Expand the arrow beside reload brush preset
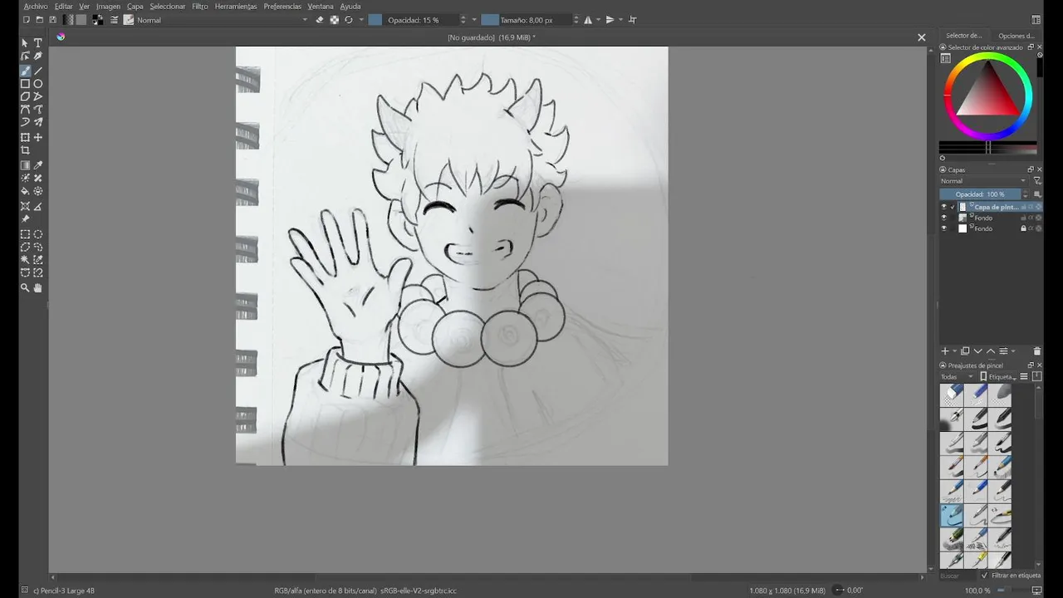Image resolution: width=1063 pixels, height=598 pixels. [360, 19]
